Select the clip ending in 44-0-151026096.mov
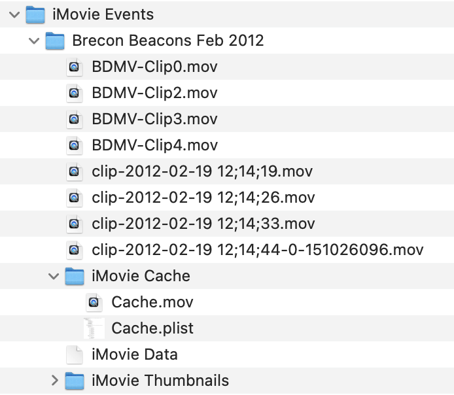454x395 pixels. 258,250
